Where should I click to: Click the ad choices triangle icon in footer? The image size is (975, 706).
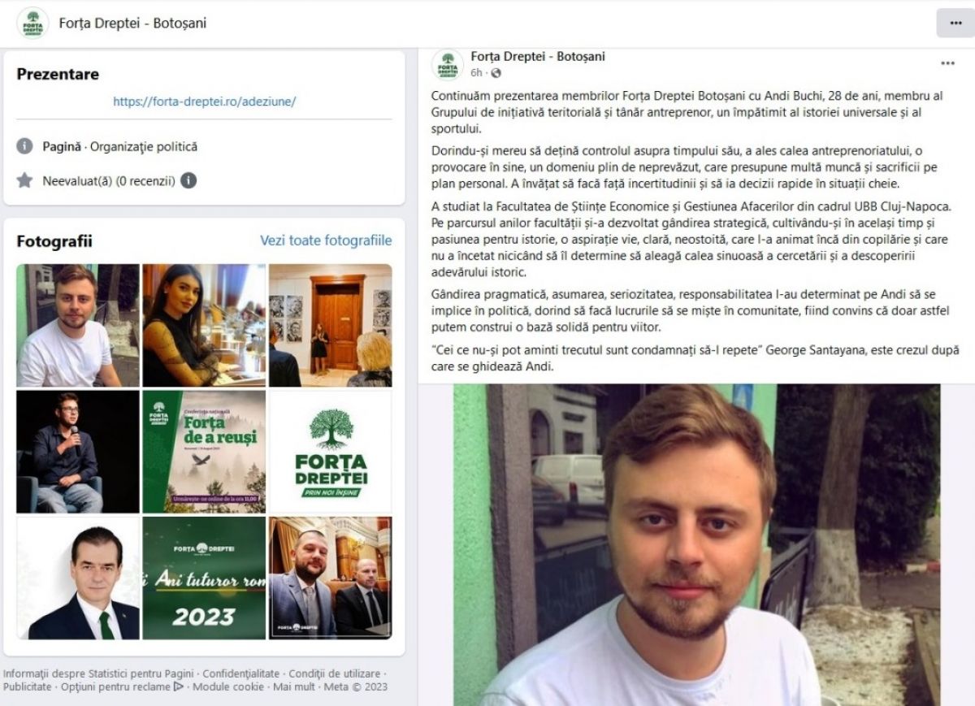[178, 687]
